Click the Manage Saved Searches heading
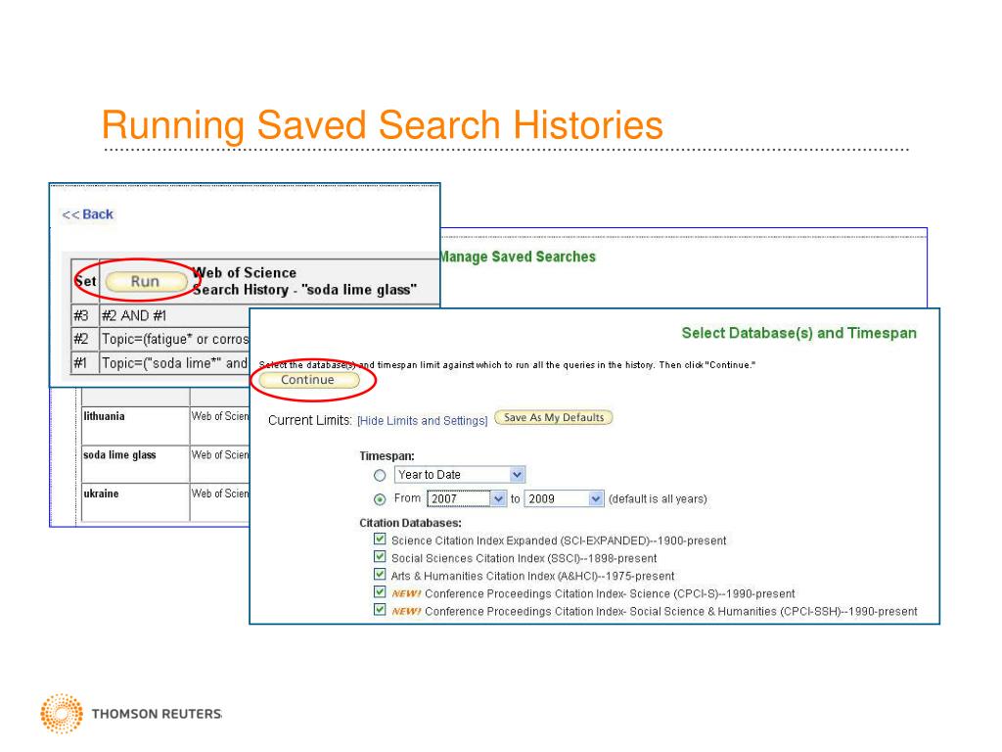Viewport: 1002px width, 752px height. pyautogui.click(x=519, y=258)
